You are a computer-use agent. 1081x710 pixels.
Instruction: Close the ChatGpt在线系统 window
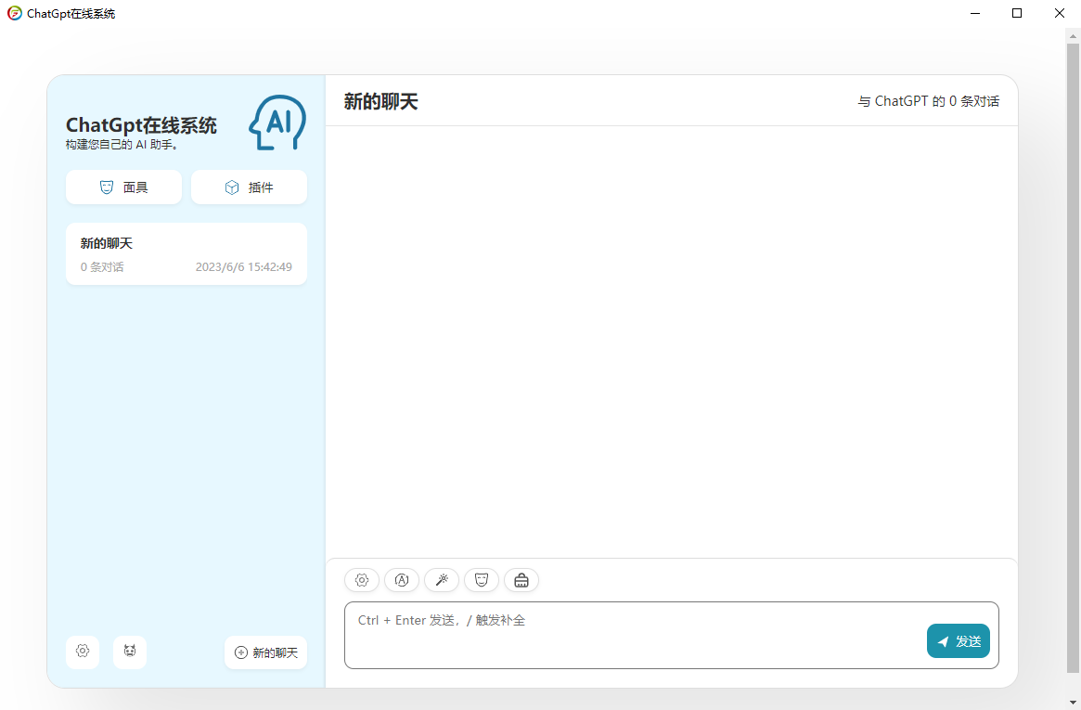coord(1060,13)
